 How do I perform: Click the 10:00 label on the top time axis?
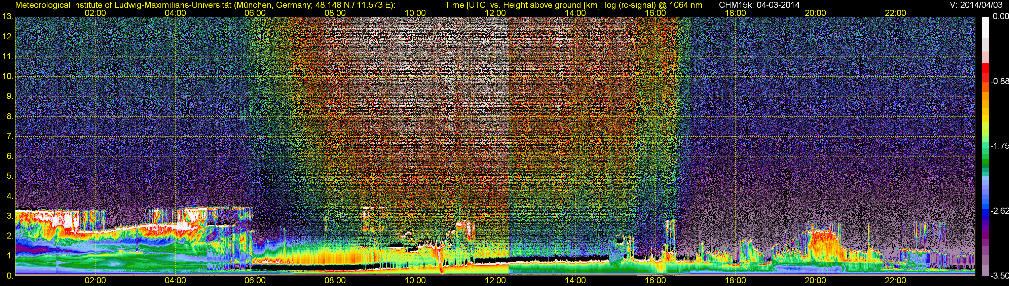click(415, 13)
